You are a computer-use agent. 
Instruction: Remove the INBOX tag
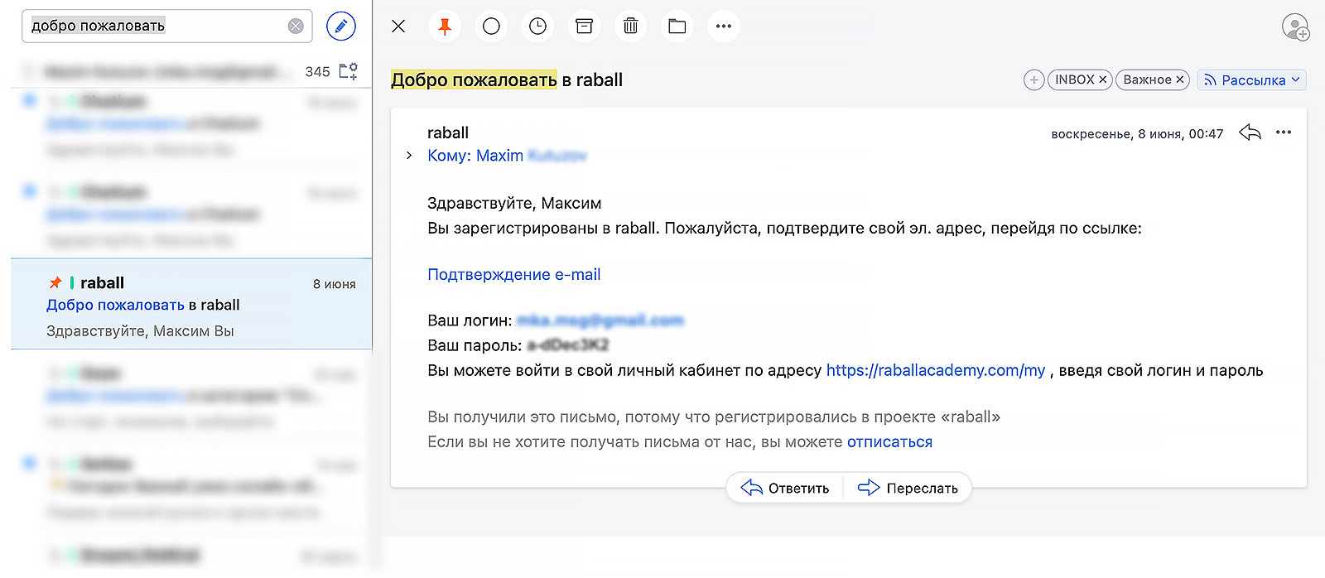1102,80
